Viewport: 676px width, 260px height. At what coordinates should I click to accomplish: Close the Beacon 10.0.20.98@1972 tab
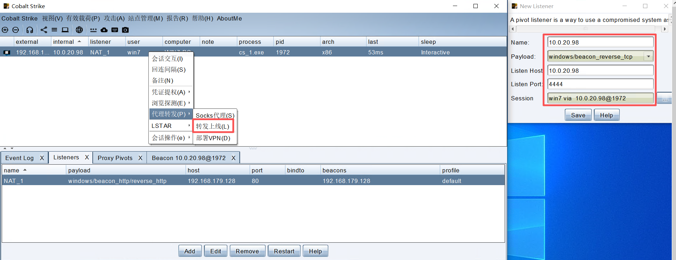tap(233, 158)
